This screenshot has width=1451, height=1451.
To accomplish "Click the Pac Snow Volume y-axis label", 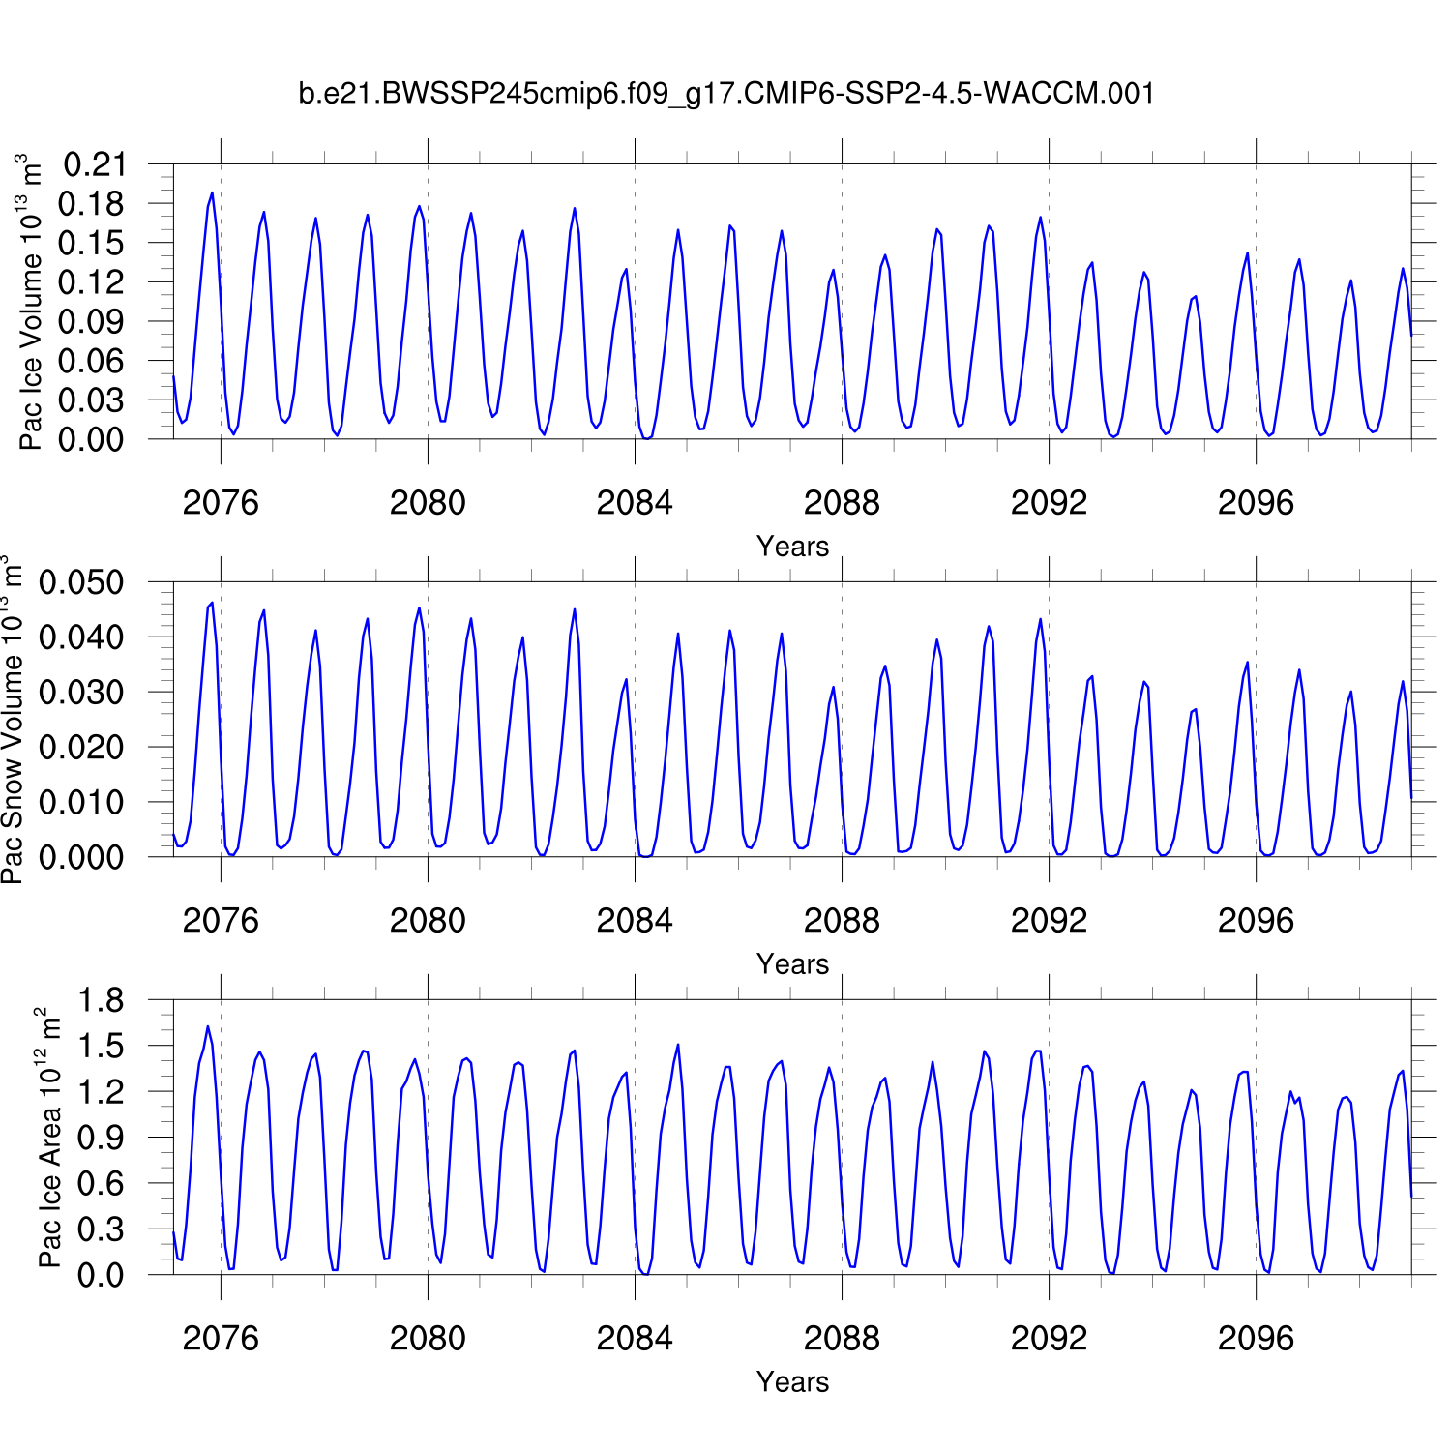I will coord(13,720).
